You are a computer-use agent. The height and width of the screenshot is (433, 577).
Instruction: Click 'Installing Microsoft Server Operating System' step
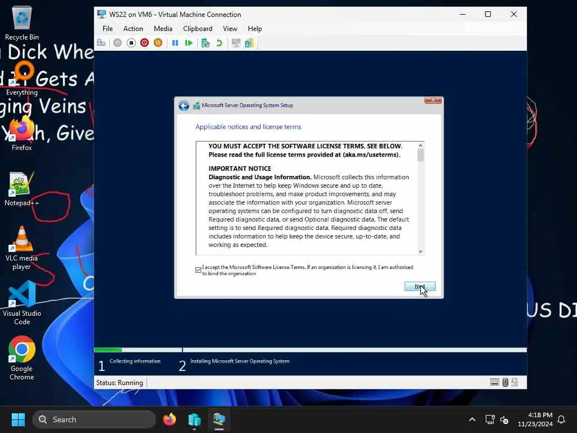pos(239,361)
